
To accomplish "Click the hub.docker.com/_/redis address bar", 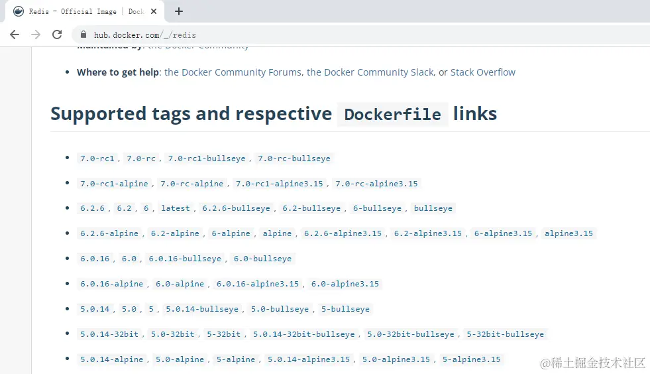I will click(360, 35).
